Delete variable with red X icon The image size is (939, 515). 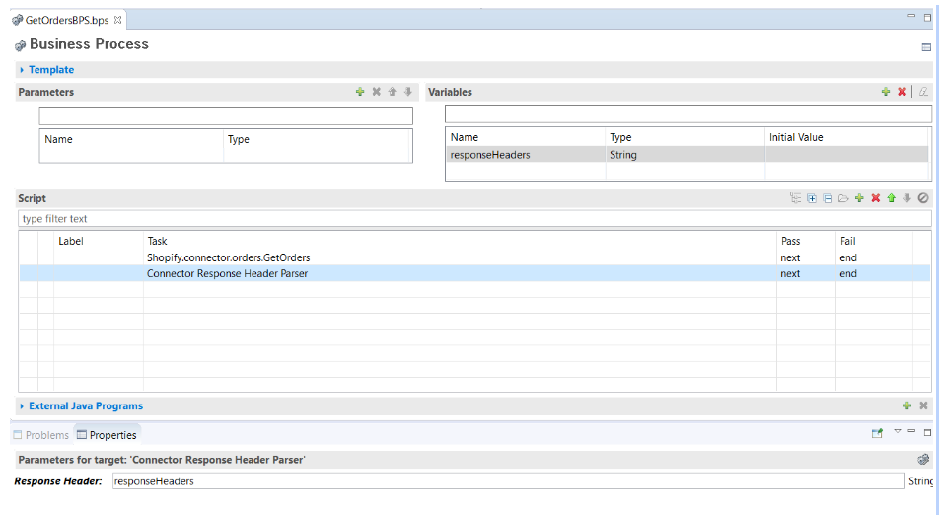902,92
